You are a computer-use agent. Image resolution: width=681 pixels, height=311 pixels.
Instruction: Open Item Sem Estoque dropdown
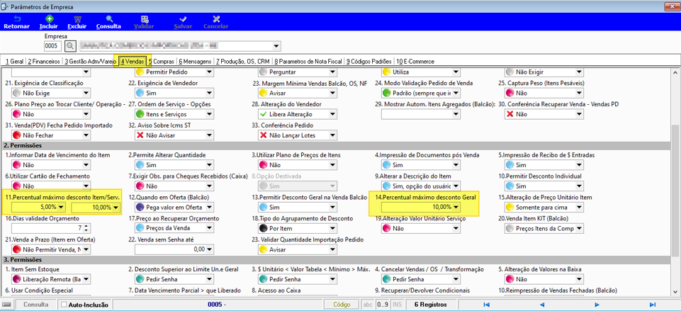86,279
